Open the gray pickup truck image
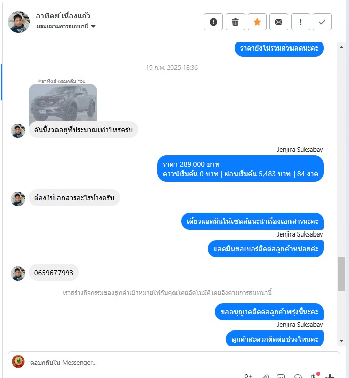This screenshot has height=378, width=349. pos(63,103)
